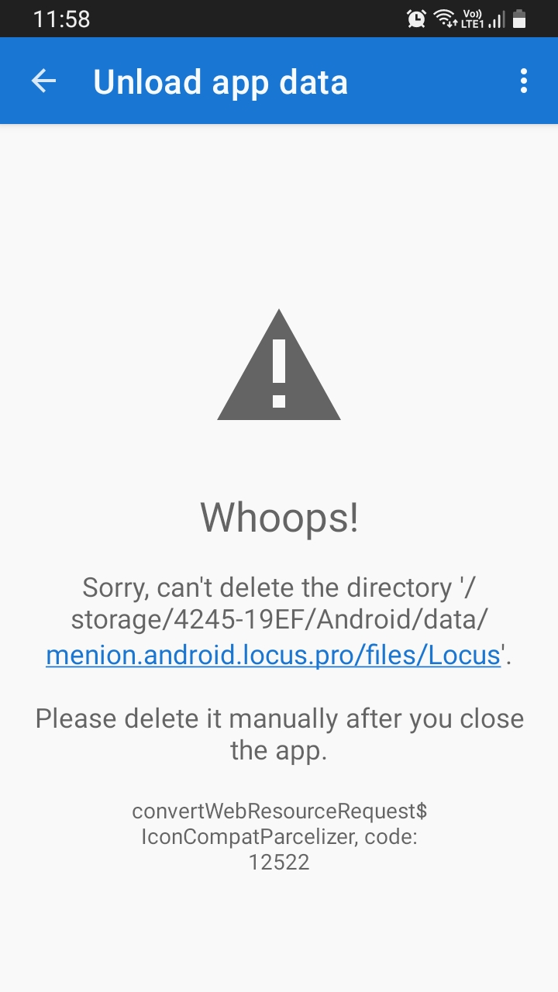Tap the 'Whoops!' heading

[x=279, y=518]
